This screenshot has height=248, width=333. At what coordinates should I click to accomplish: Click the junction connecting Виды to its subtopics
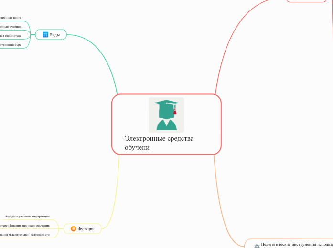click(x=32, y=35)
